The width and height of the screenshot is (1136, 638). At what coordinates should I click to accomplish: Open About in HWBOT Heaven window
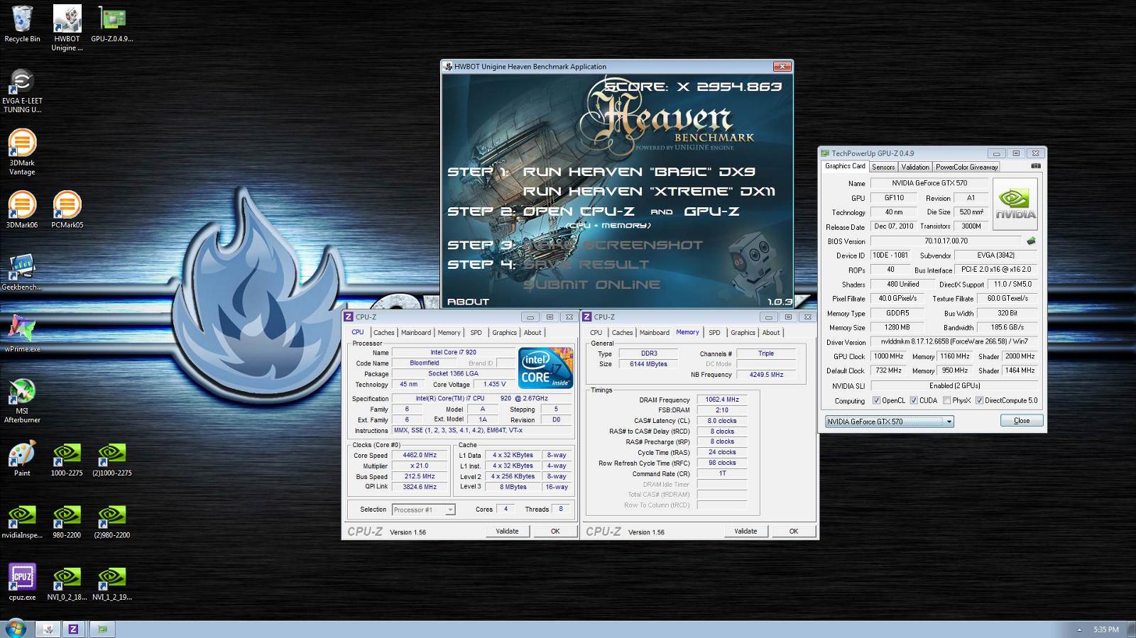[468, 302]
